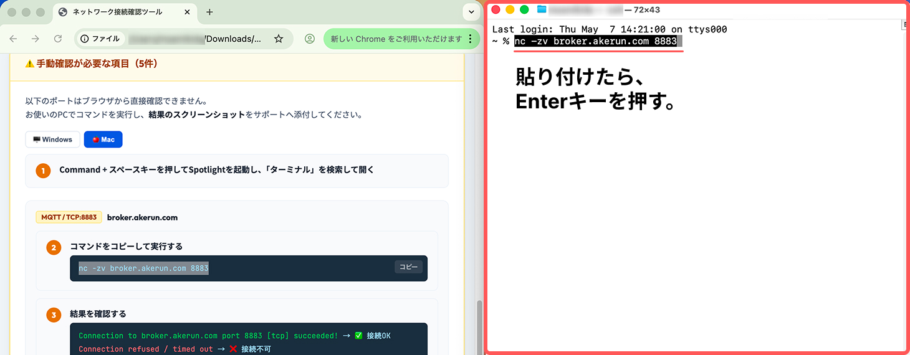Click the 手動確認が必要な項目 (5件) heading
The height and width of the screenshot is (355, 910).
tap(91, 64)
